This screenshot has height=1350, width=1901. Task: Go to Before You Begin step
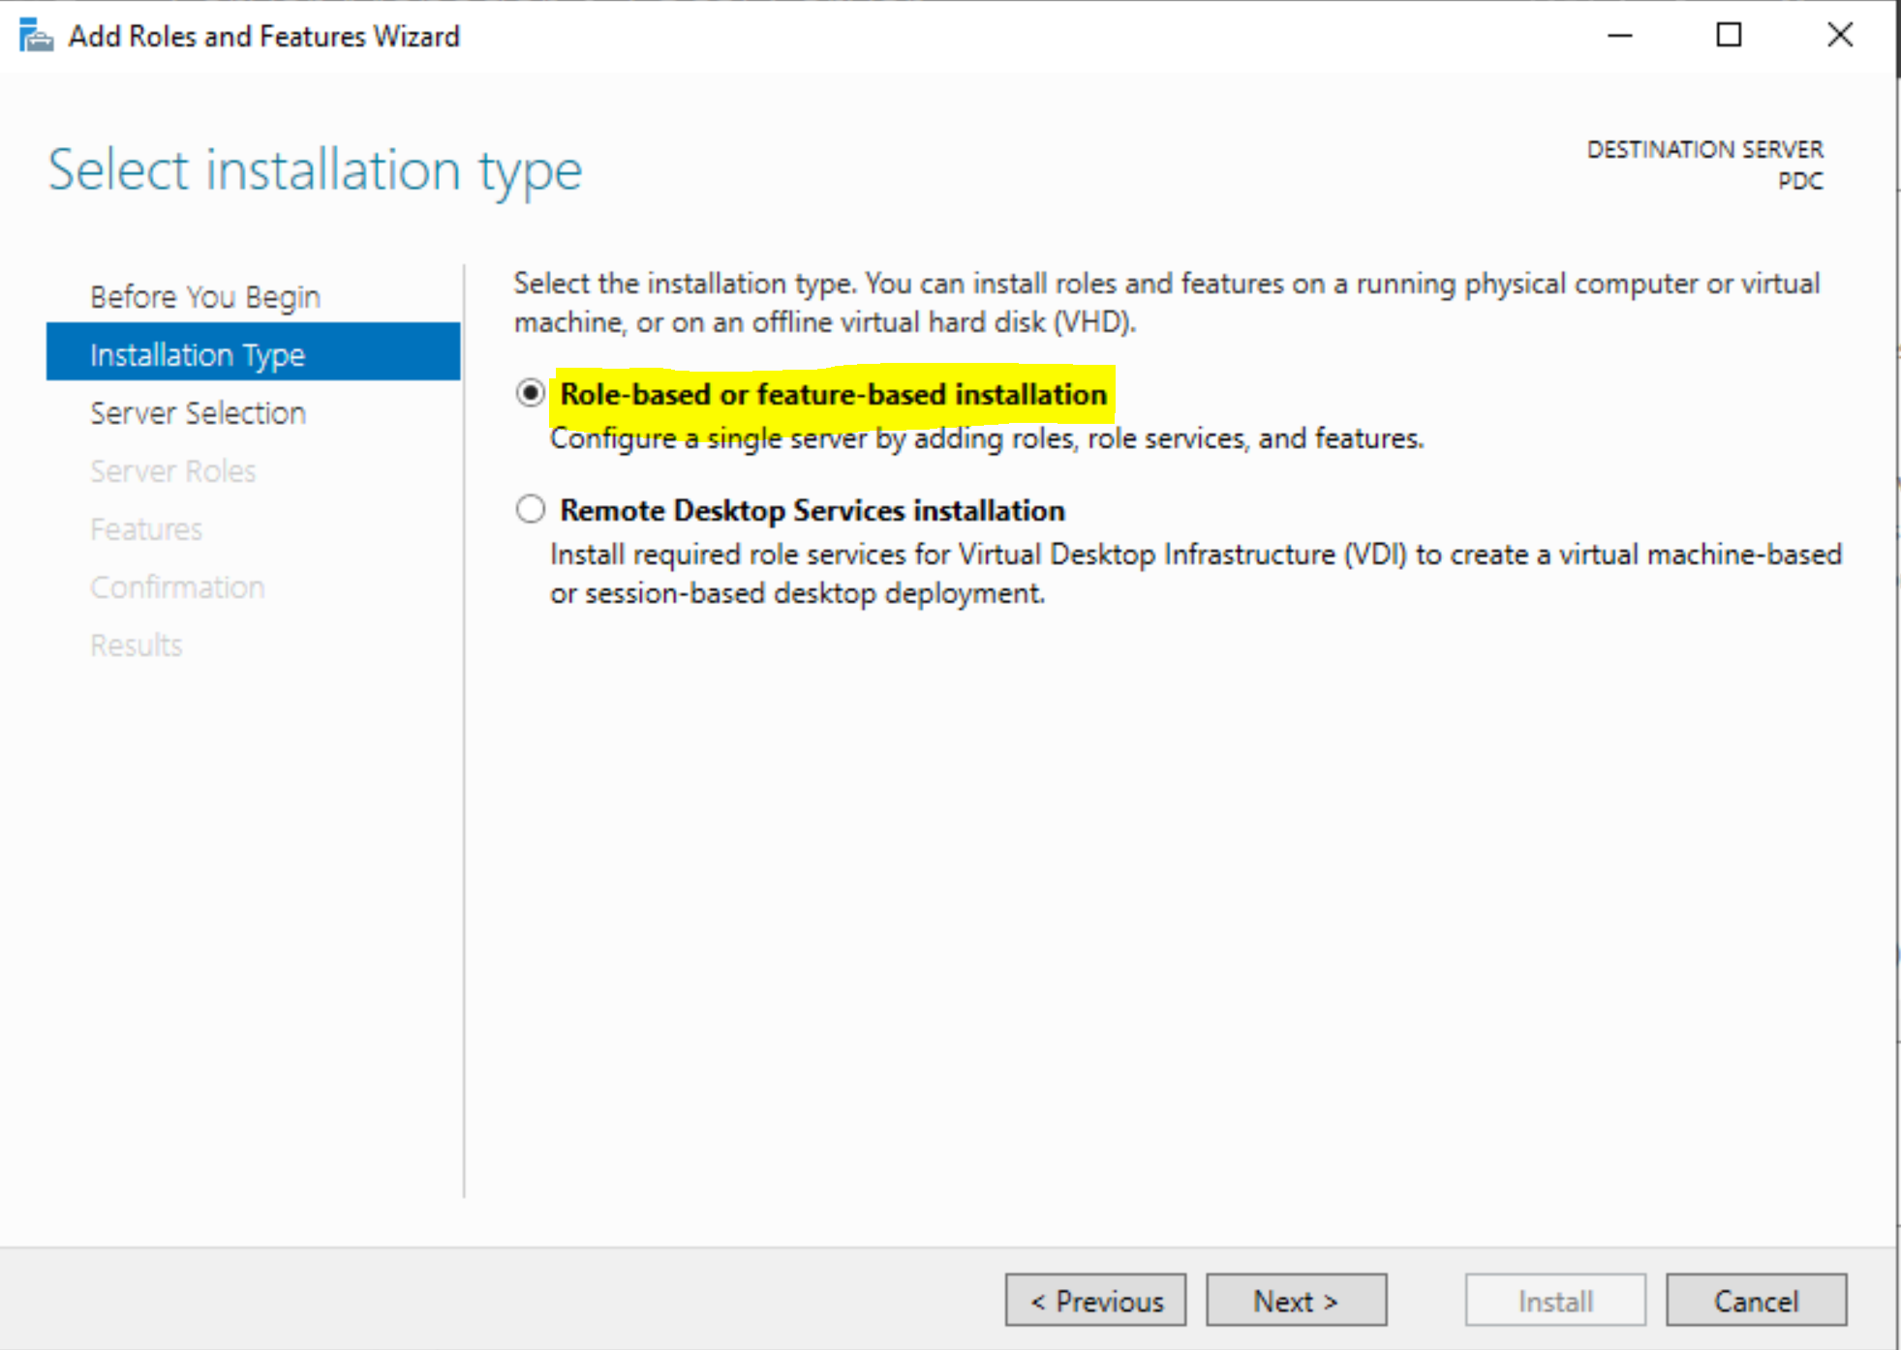[205, 296]
